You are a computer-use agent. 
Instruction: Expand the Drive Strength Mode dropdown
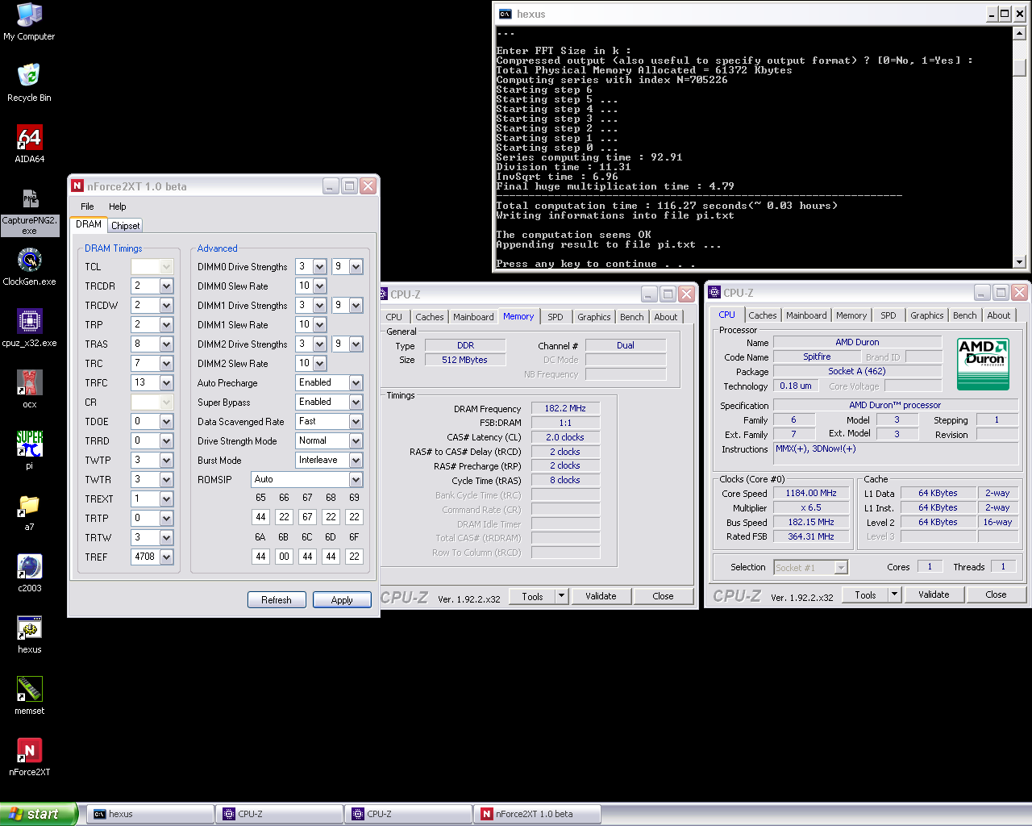pos(356,440)
